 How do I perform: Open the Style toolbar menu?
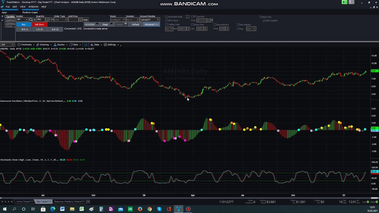pos(75,45)
